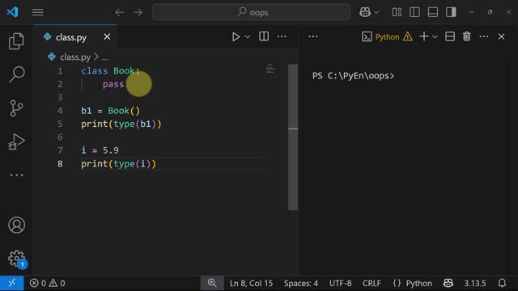Click the PS C:\PyEn\oops> prompt
This screenshot has height=291, width=518.
pos(353,76)
